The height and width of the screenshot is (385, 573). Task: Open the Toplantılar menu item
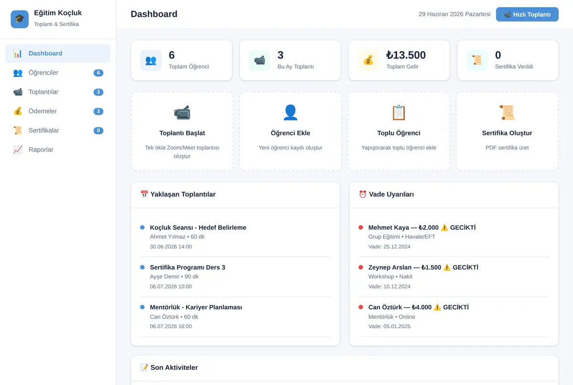(x=58, y=92)
